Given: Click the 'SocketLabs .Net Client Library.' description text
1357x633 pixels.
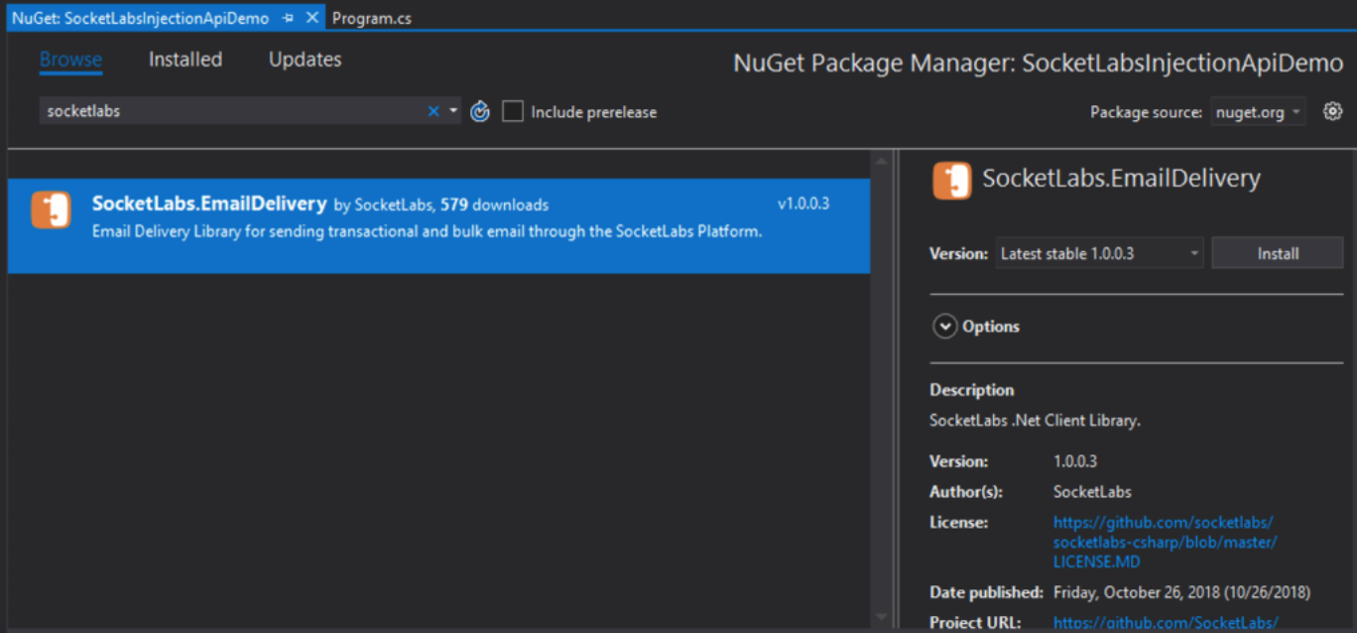Looking at the screenshot, I should [x=1035, y=420].
